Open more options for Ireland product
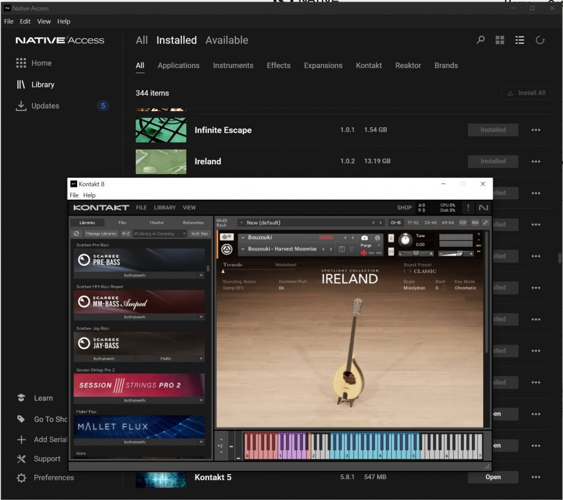This screenshot has height=500, width=563. point(536,161)
